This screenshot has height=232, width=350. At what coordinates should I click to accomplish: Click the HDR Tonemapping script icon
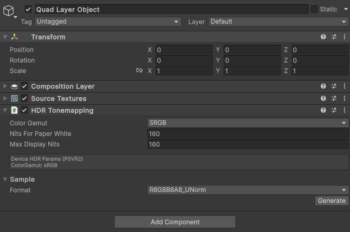(x=14, y=111)
